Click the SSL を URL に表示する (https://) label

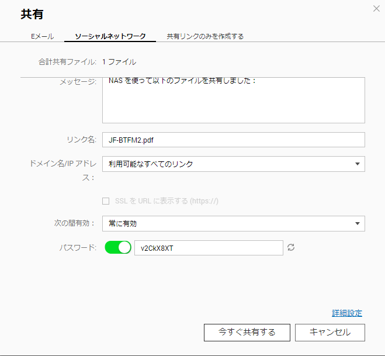click(167, 201)
